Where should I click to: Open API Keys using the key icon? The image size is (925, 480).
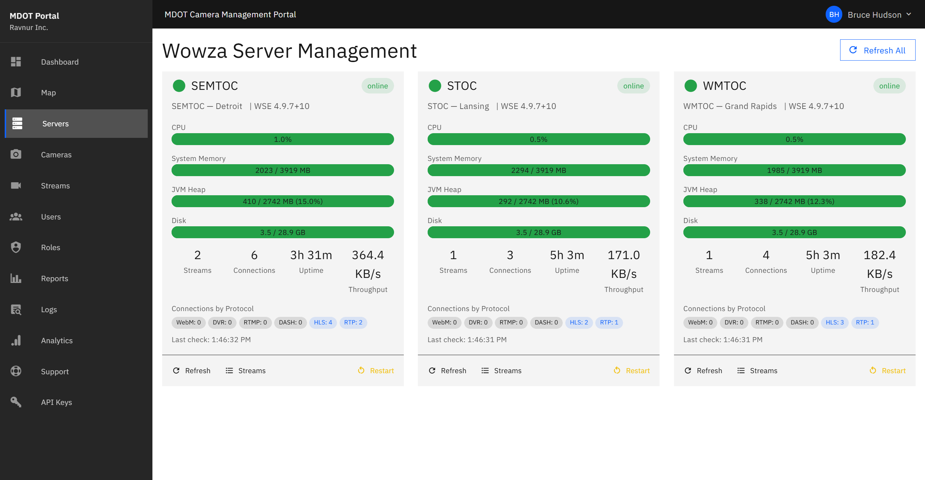(16, 402)
